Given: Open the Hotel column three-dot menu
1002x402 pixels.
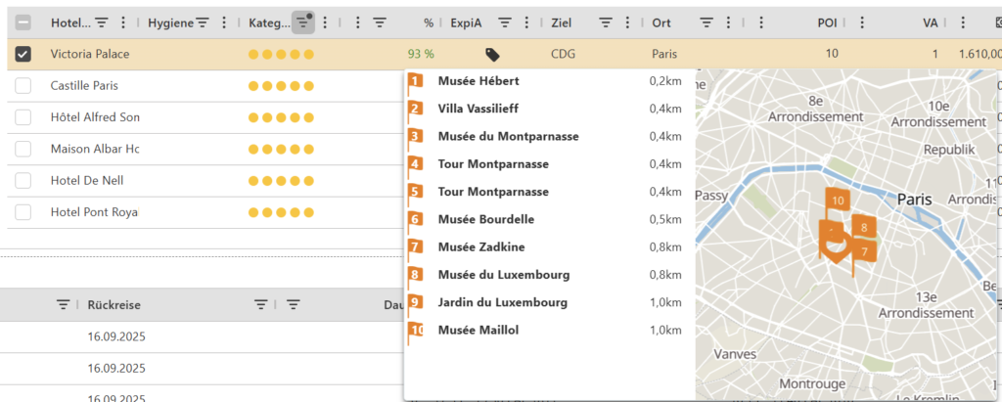Looking at the screenshot, I should tap(122, 22).
